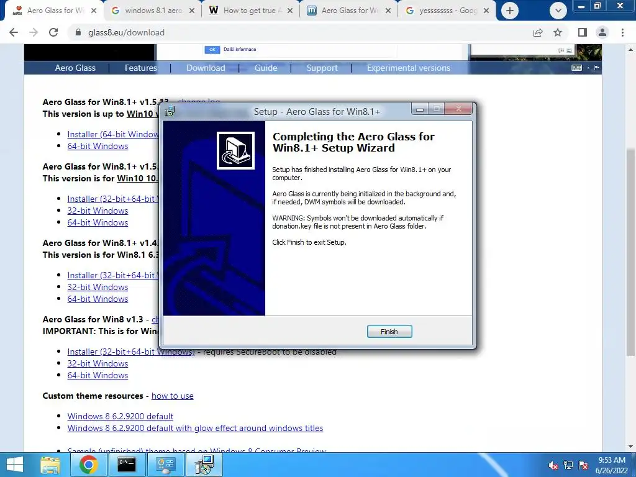636x477 pixels.
Task: Open Action Center flag tray icon
Action: (x=583, y=466)
